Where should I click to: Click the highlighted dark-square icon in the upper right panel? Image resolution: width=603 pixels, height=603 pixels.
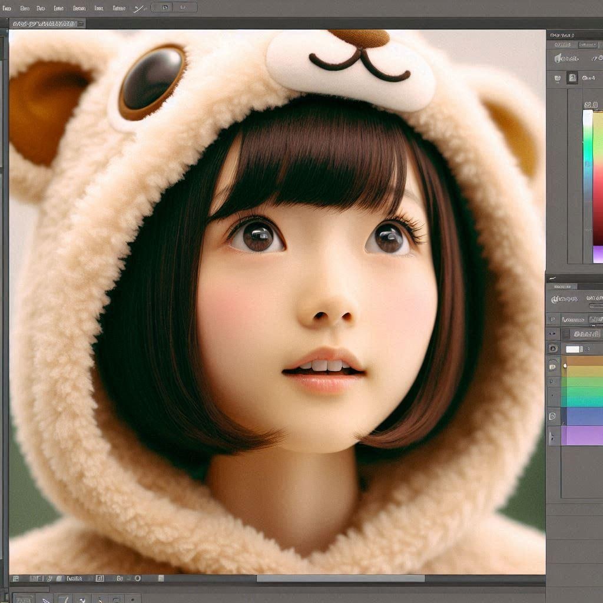[572, 78]
